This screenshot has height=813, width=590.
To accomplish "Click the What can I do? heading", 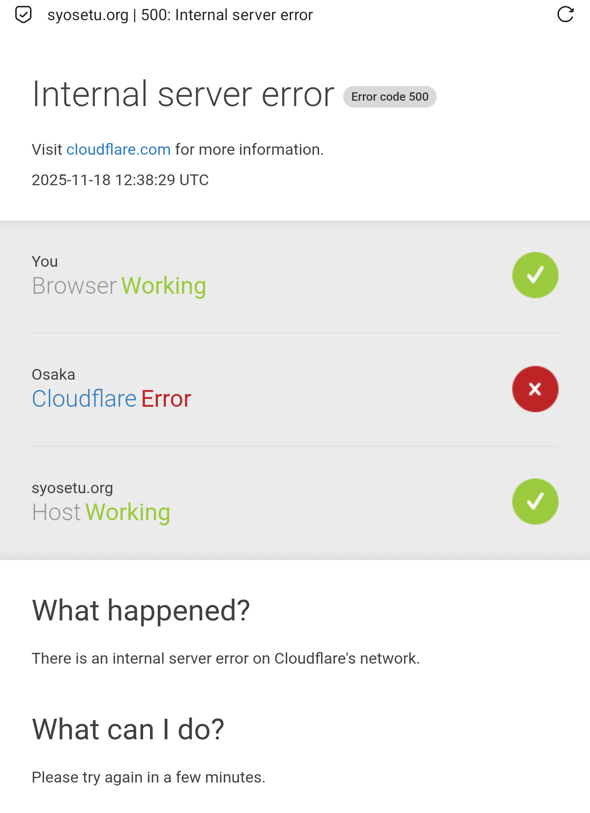I will (128, 729).
